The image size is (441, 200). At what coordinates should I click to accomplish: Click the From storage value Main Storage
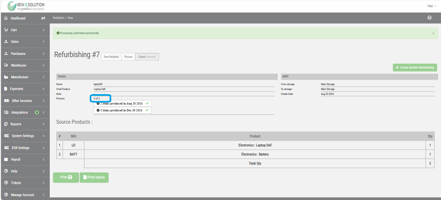(328, 84)
